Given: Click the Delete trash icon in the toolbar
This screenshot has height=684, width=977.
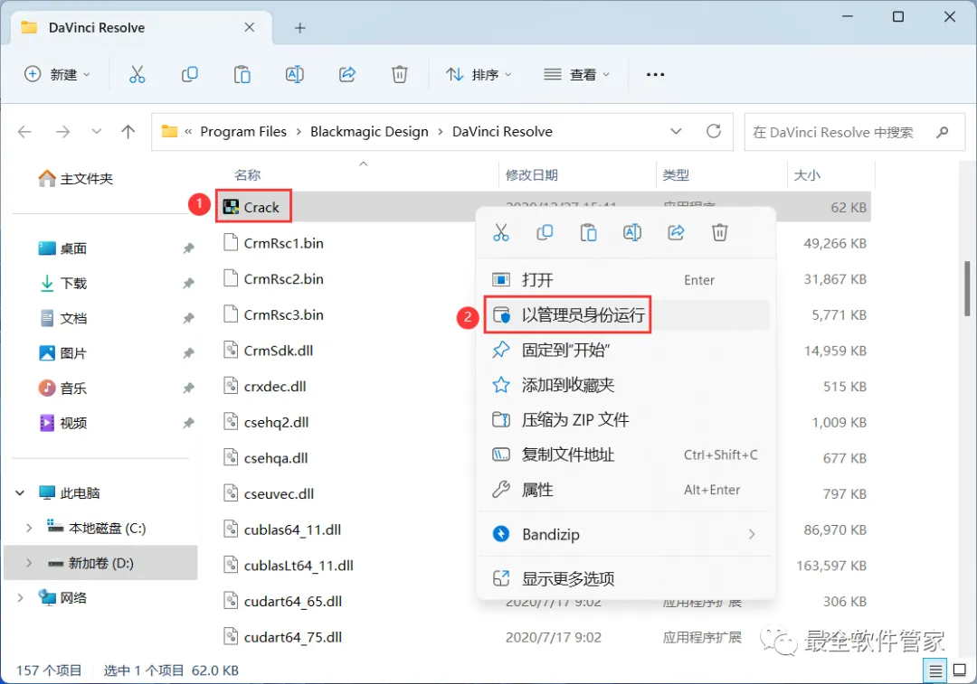Looking at the screenshot, I should 400,75.
